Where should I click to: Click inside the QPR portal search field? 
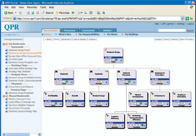tap(172, 30)
